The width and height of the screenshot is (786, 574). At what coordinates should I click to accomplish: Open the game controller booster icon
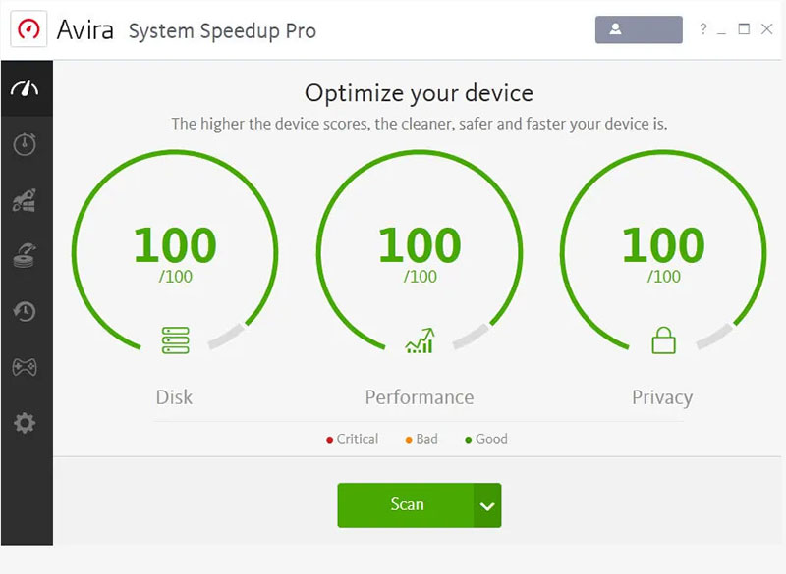coord(26,368)
